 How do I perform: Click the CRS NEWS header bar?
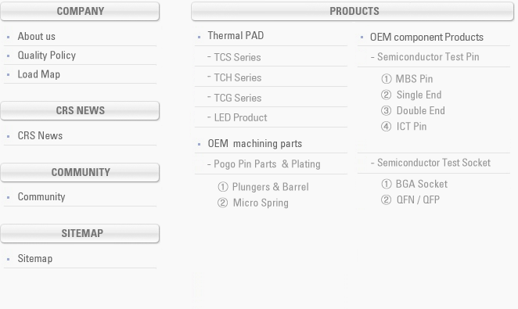(80, 110)
